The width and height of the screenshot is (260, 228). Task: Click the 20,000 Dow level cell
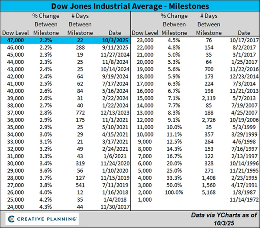(145, 62)
